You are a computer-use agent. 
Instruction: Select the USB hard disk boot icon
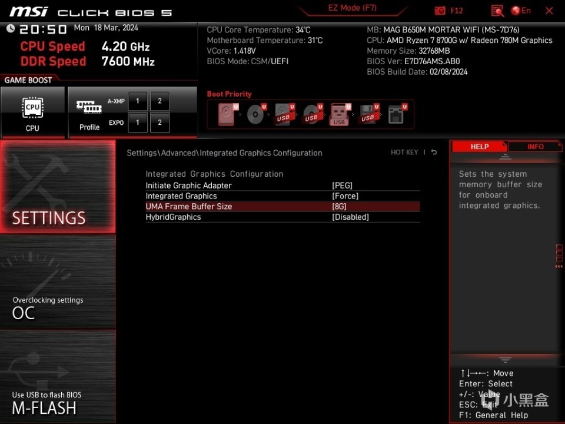[x=284, y=114]
